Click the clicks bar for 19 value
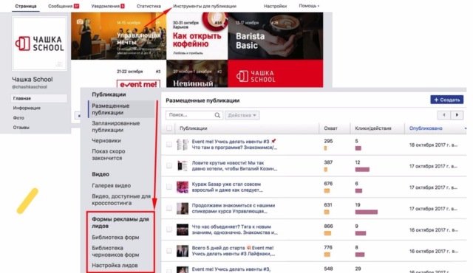The width and height of the screenshot is (473, 273). [x=367, y=212]
